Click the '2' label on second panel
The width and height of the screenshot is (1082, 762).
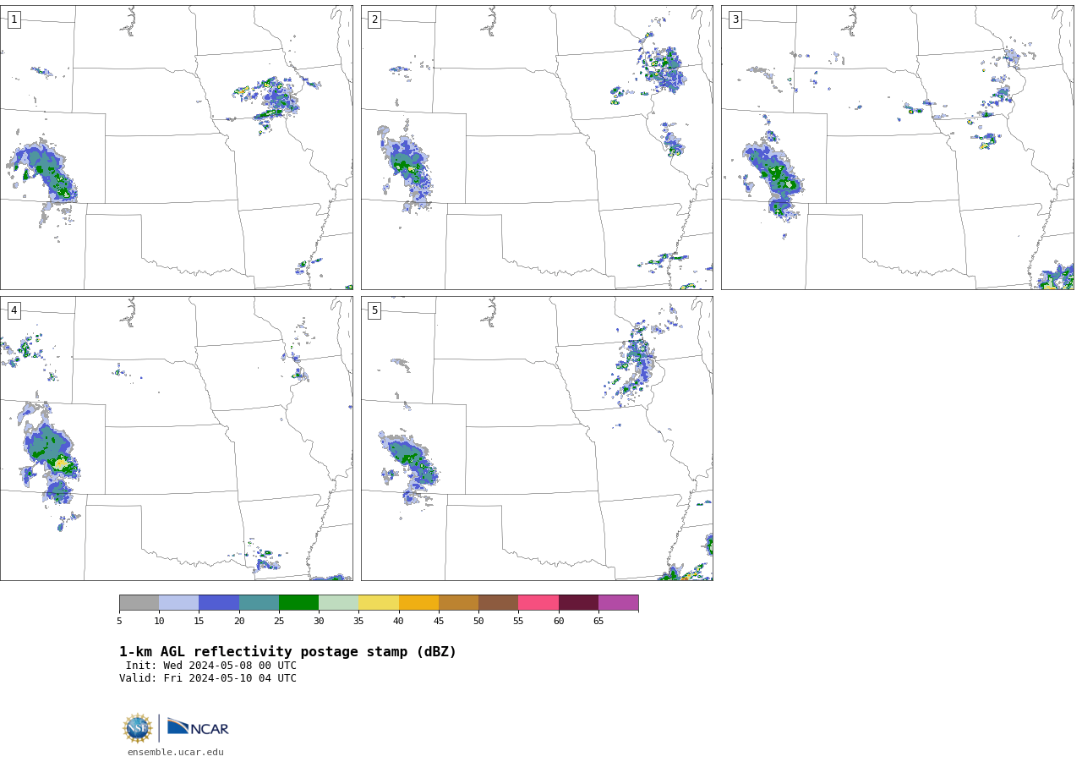[374, 19]
